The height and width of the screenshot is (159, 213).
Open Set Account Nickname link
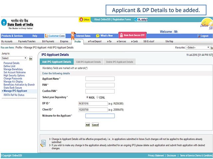pos(15,73)
